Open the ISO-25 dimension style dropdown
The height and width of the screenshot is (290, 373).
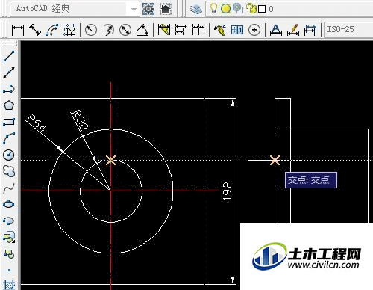pyautogui.click(x=348, y=29)
